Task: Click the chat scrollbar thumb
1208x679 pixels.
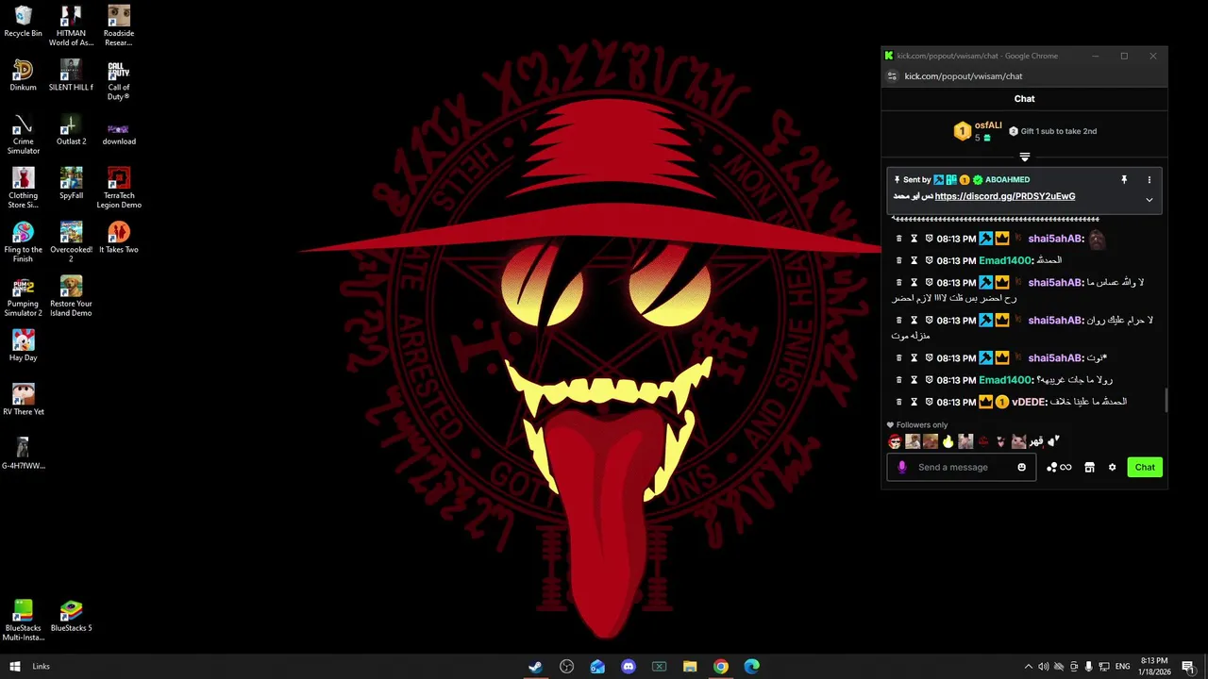Action: coord(1166,401)
